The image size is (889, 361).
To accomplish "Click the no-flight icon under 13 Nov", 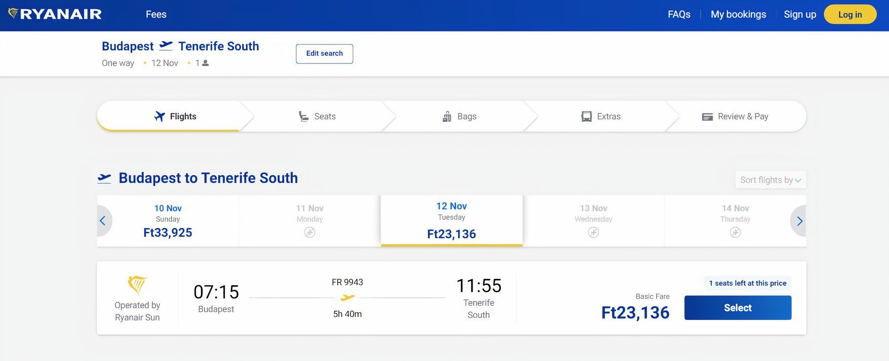I will tap(593, 232).
